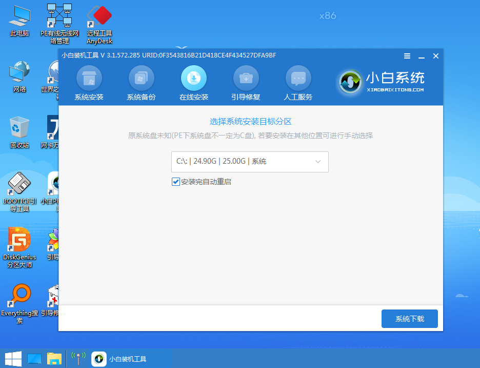Toggle 安装完自动重启 checkbox

click(x=176, y=182)
